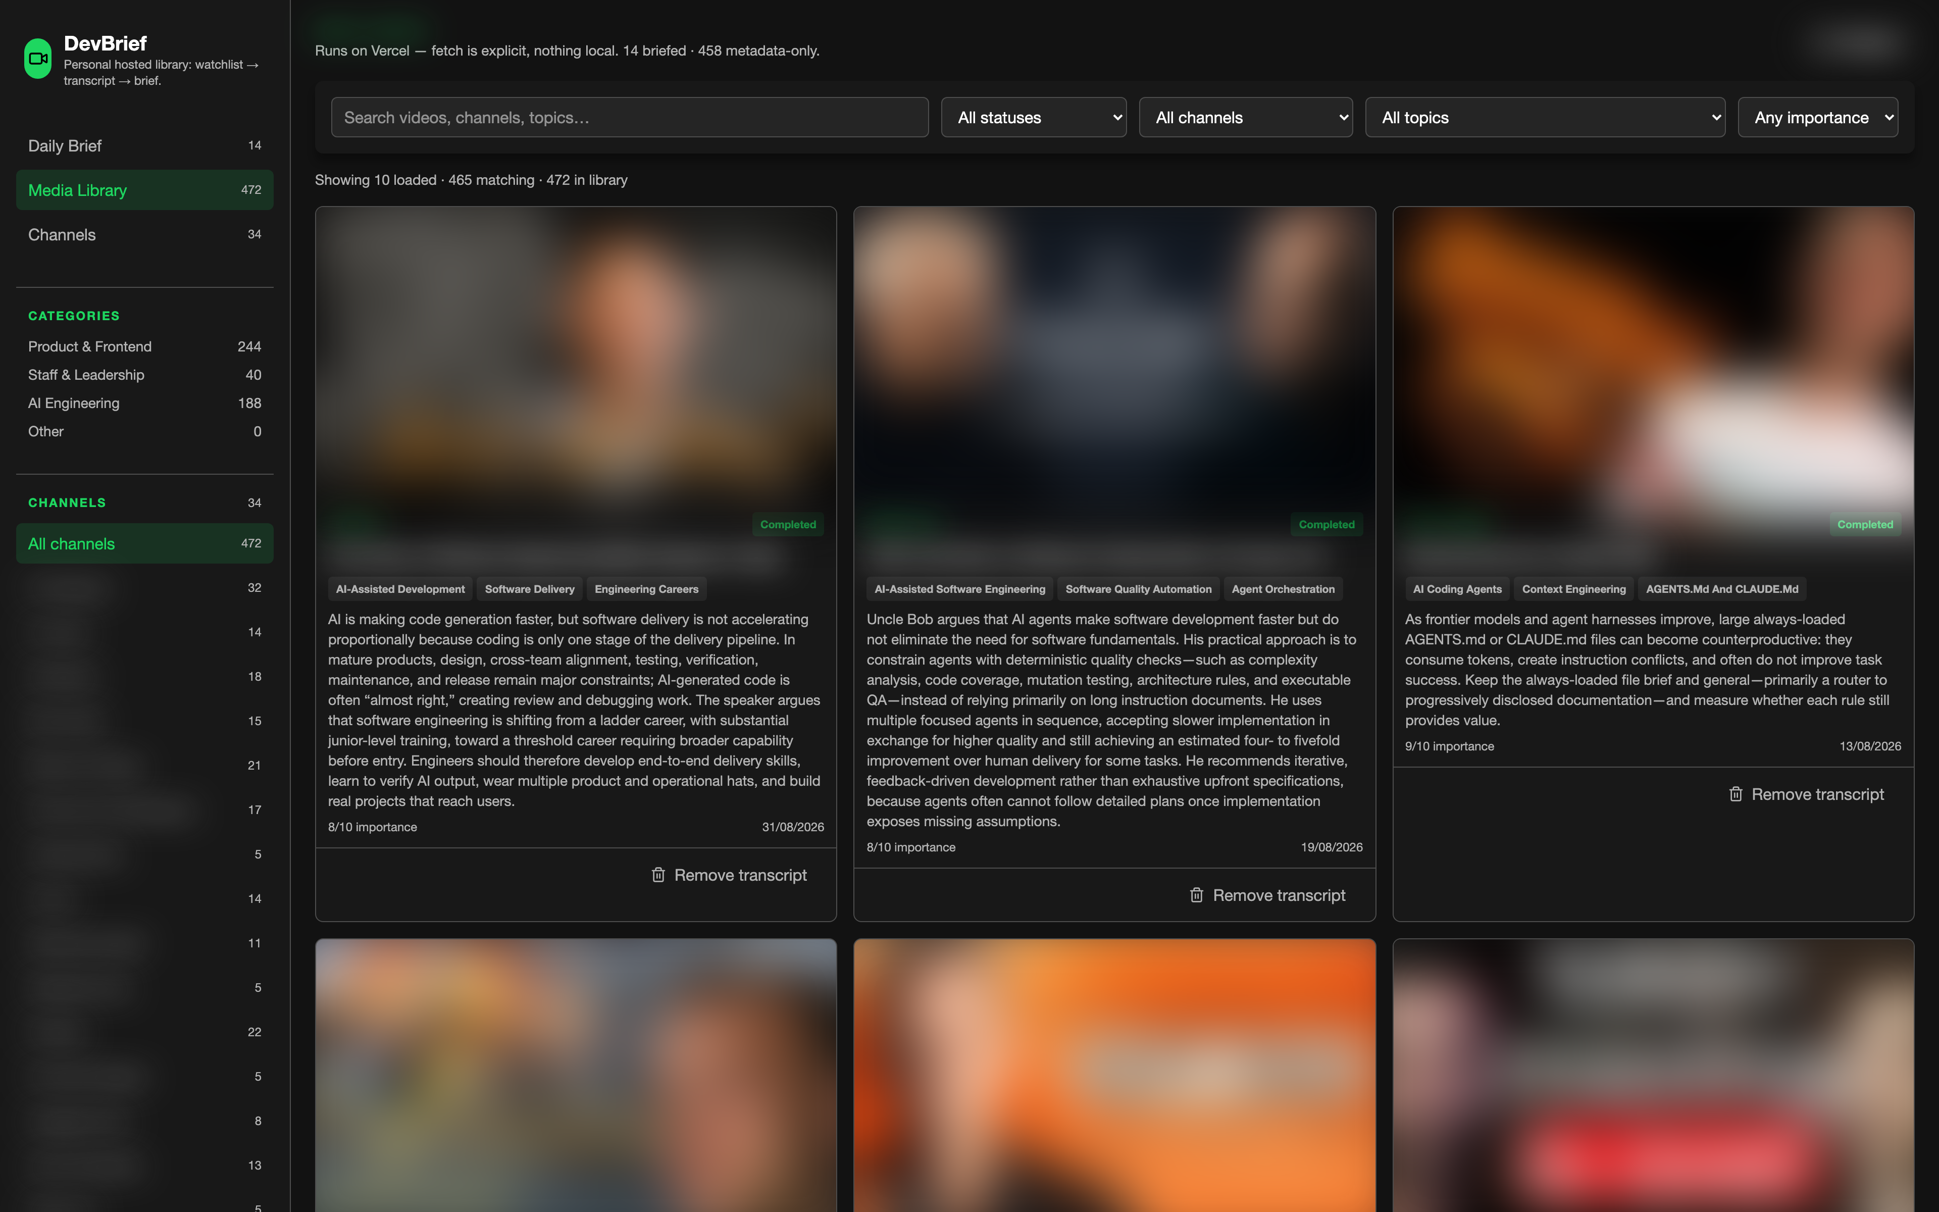The height and width of the screenshot is (1212, 1939).
Task: Click the CHANNELS section heading
Action: pyautogui.click(x=67, y=502)
